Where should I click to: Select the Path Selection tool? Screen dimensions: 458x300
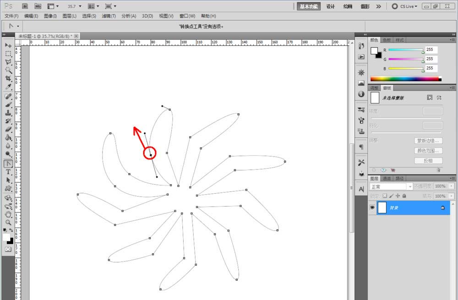coord(8,180)
